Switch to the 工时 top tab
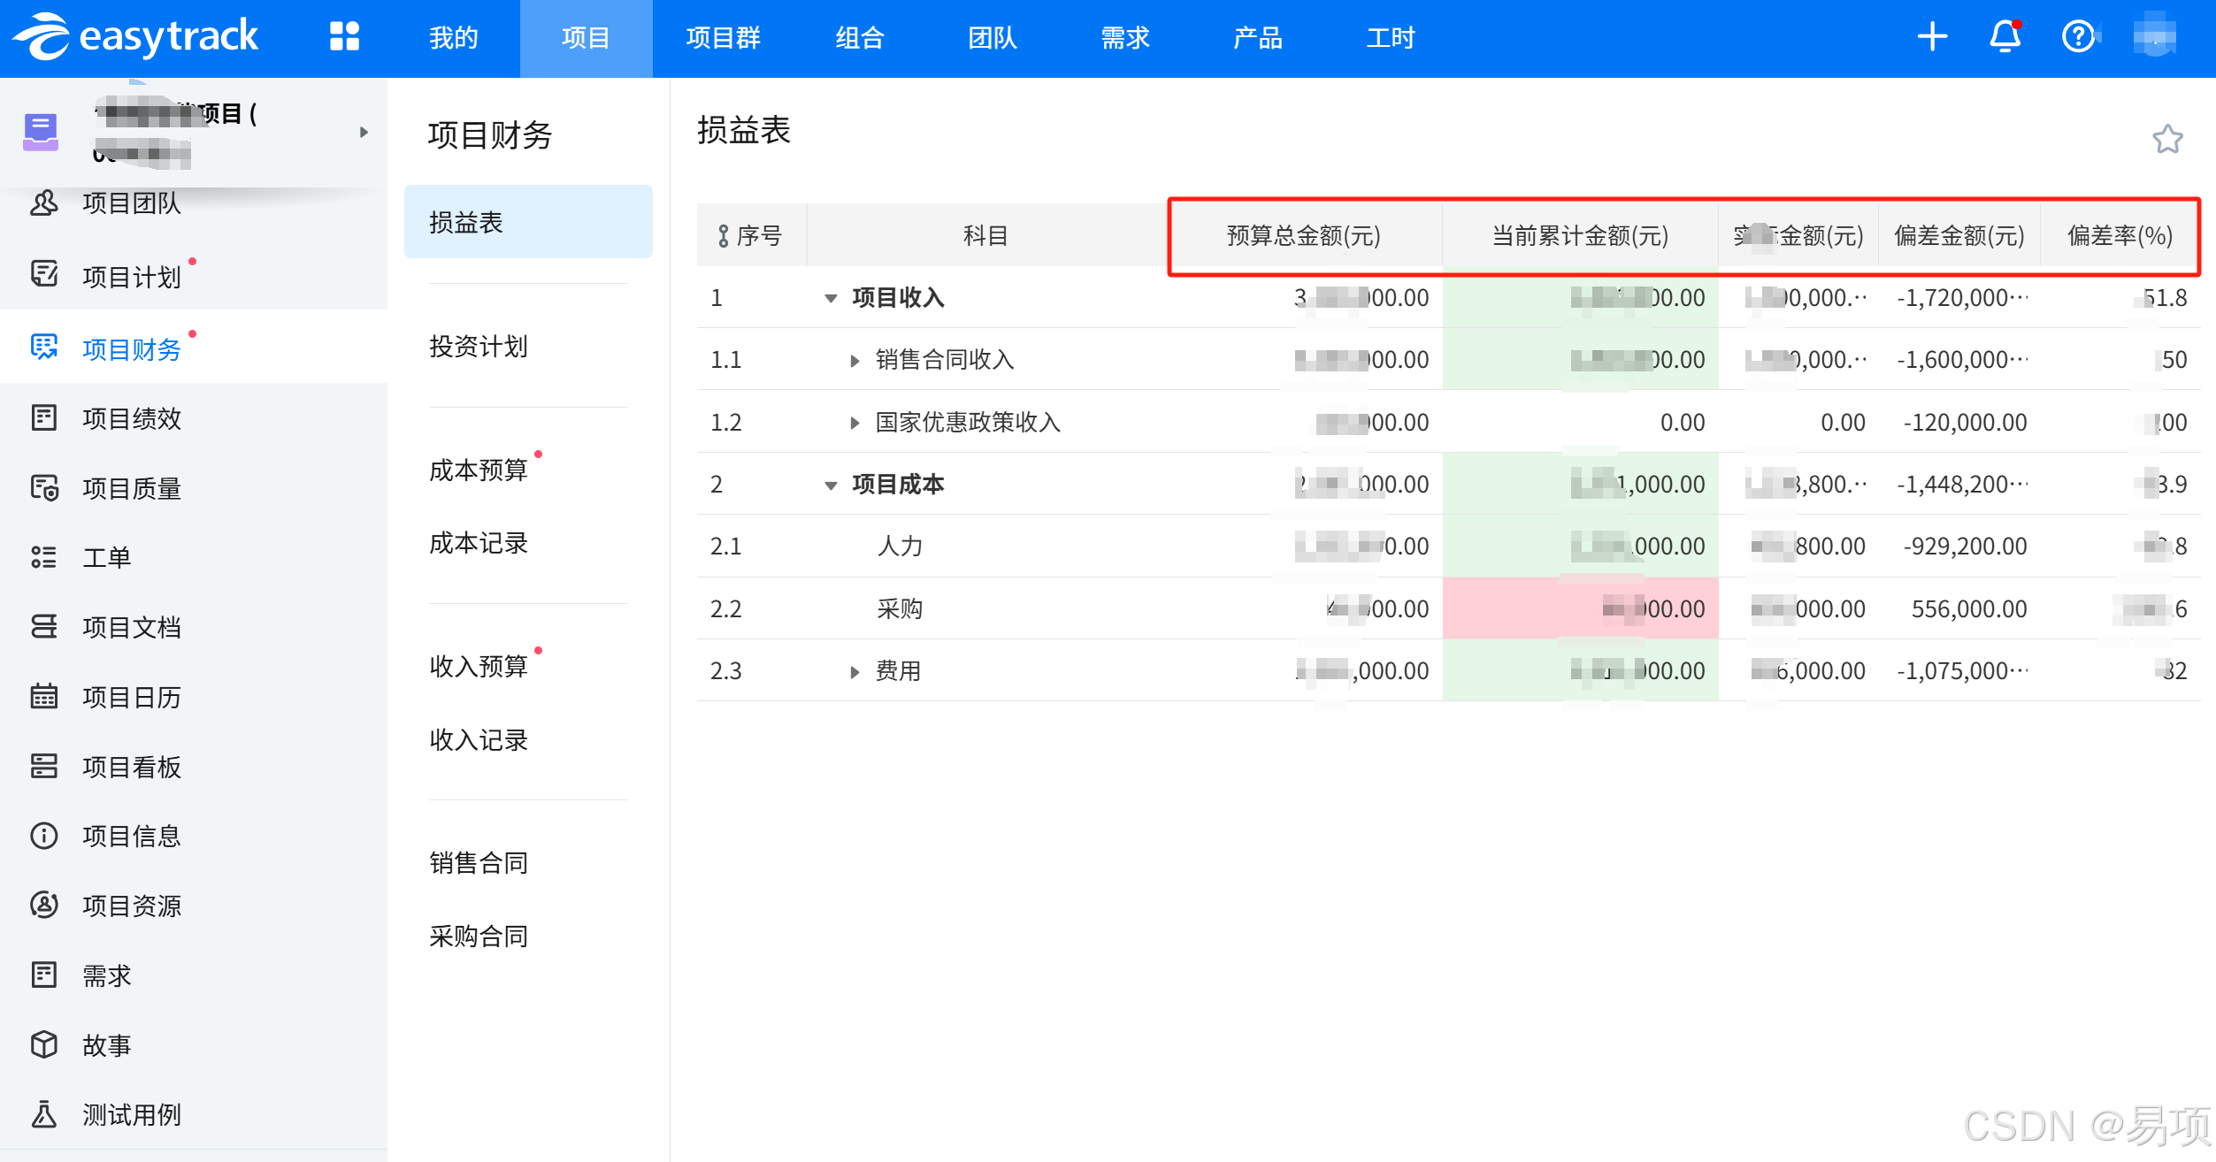The width and height of the screenshot is (2216, 1162). [x=1390, y=38]
